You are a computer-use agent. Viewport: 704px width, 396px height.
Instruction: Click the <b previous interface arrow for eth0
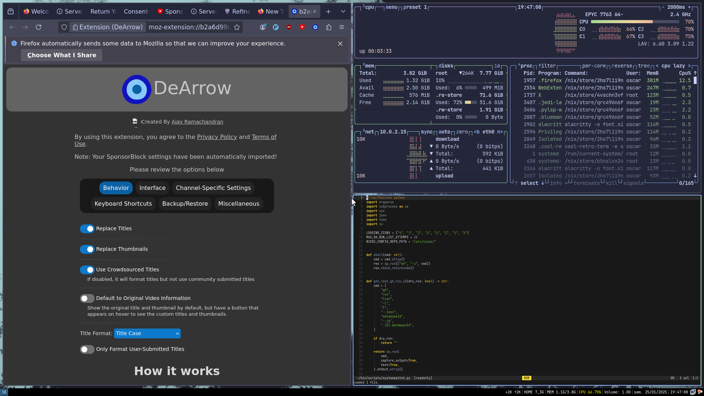pos(477,132)
